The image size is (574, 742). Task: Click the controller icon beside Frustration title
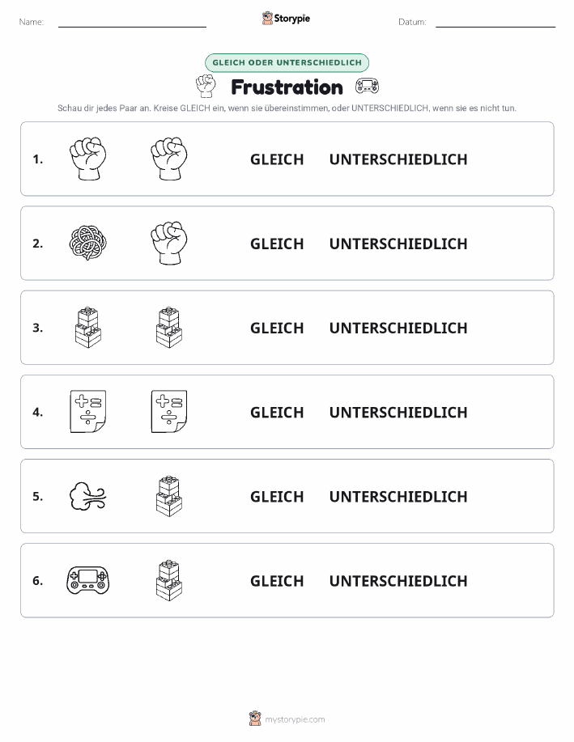point(367,86)
